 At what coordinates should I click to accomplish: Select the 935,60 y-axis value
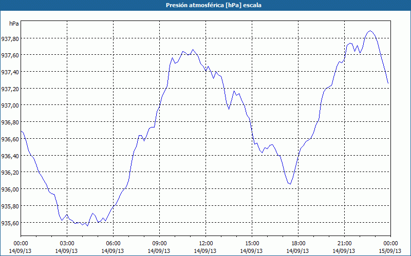tap(10, 223)
